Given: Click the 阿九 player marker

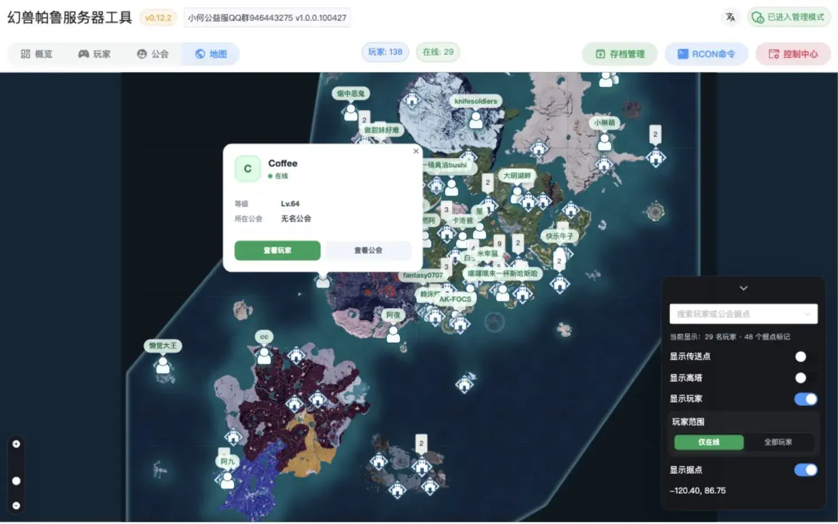Looking at the screenshot, I should pyautogui.click(x=228, y=480).
